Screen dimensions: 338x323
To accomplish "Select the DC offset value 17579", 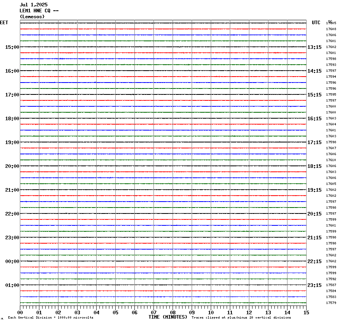I will click(x=331, y=303).
